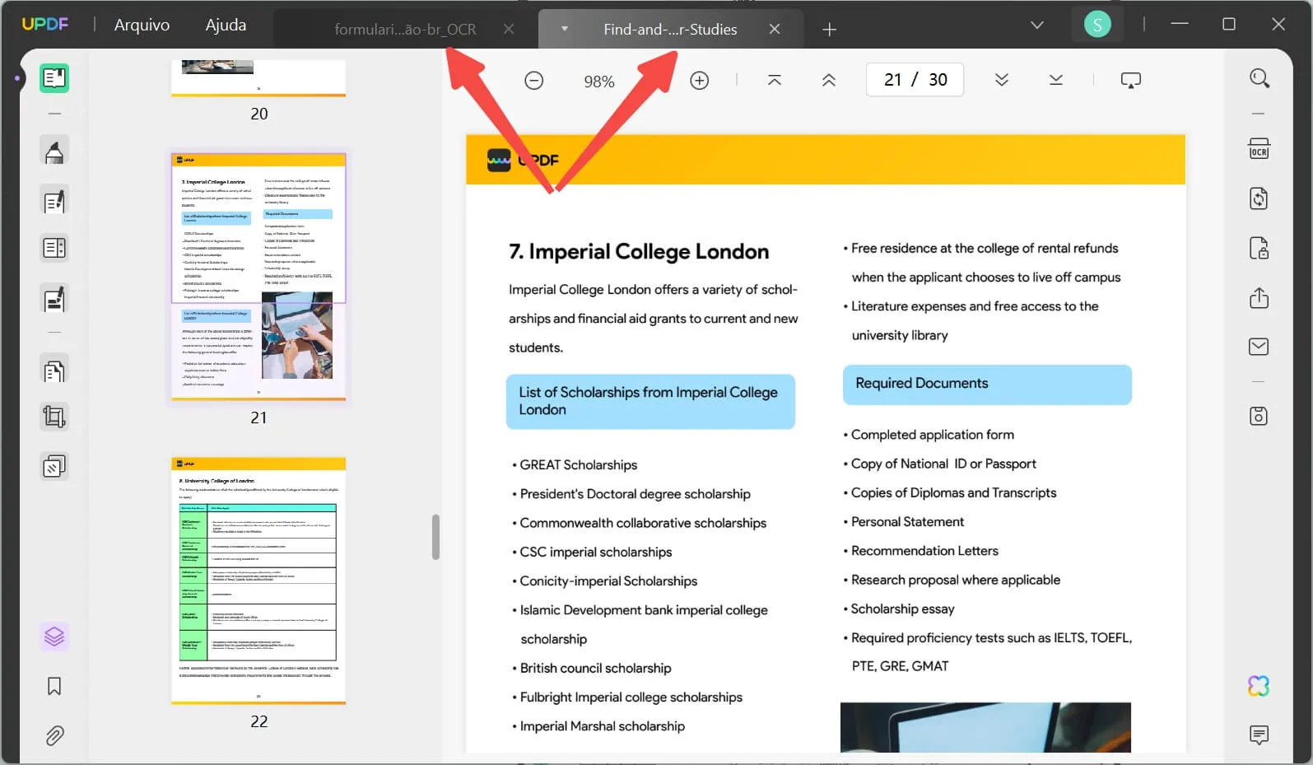Select page 20 thumbnail
Image resolution: width=1313 pixels, height=765 pixels.
click(x=258, y=78)
